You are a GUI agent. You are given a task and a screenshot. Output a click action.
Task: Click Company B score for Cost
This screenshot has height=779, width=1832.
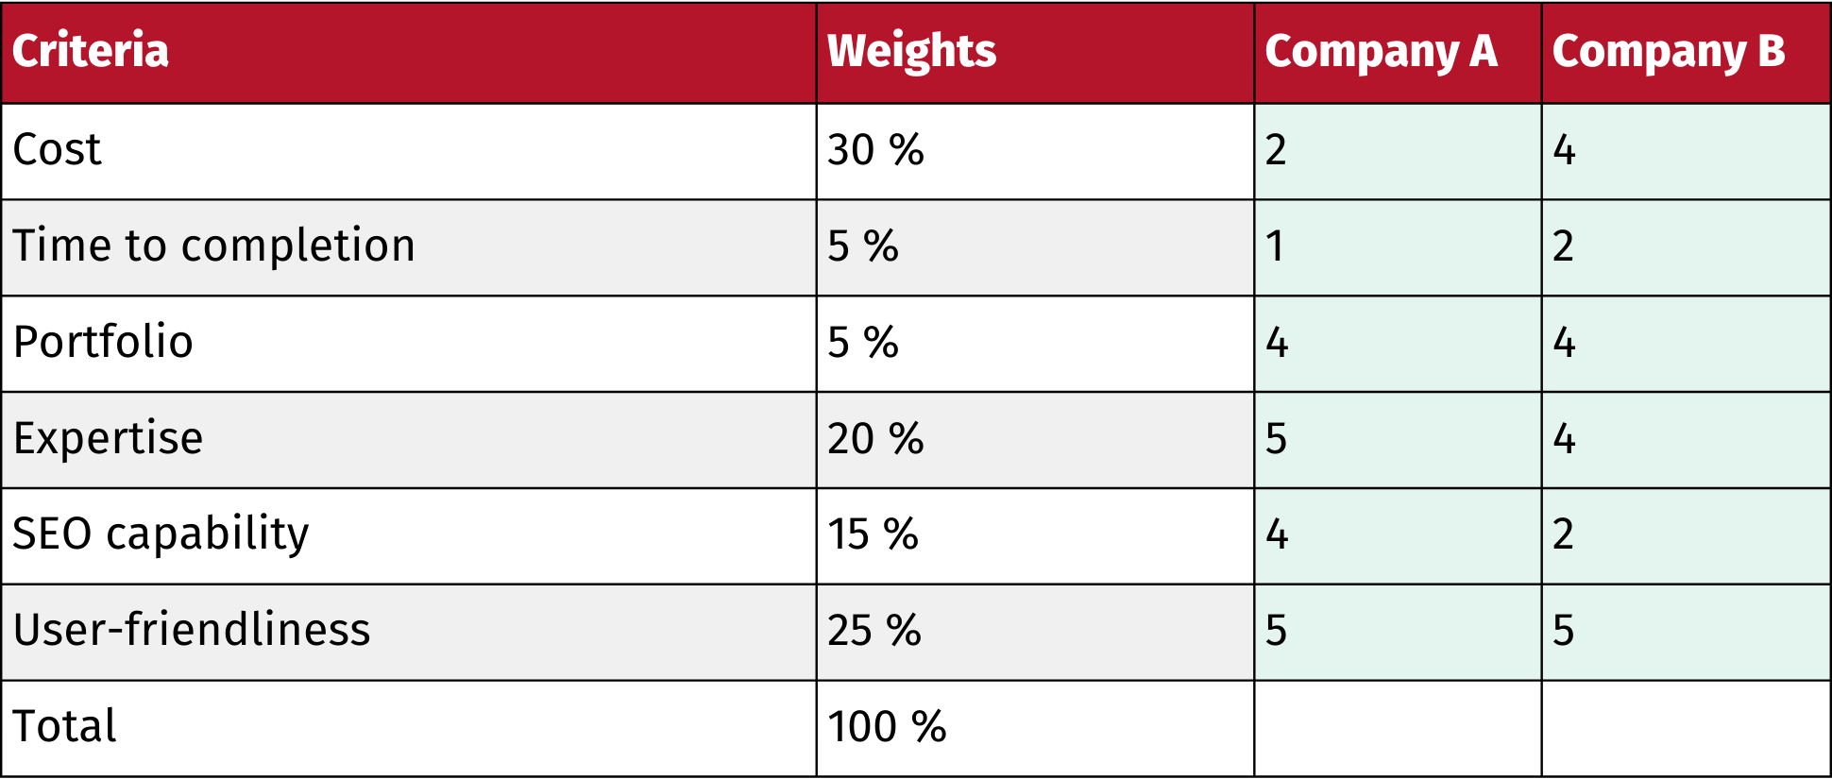click(x=1686, y=151)
